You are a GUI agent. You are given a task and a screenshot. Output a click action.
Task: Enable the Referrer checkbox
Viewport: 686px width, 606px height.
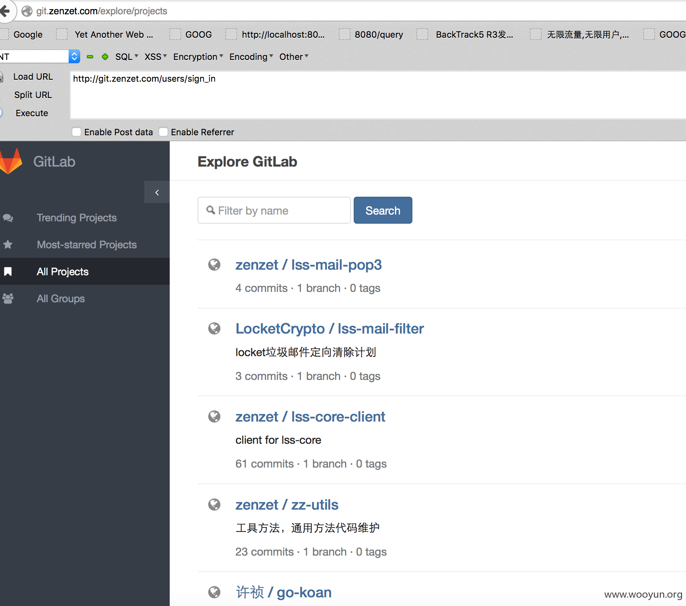click(x=163, y=132)
